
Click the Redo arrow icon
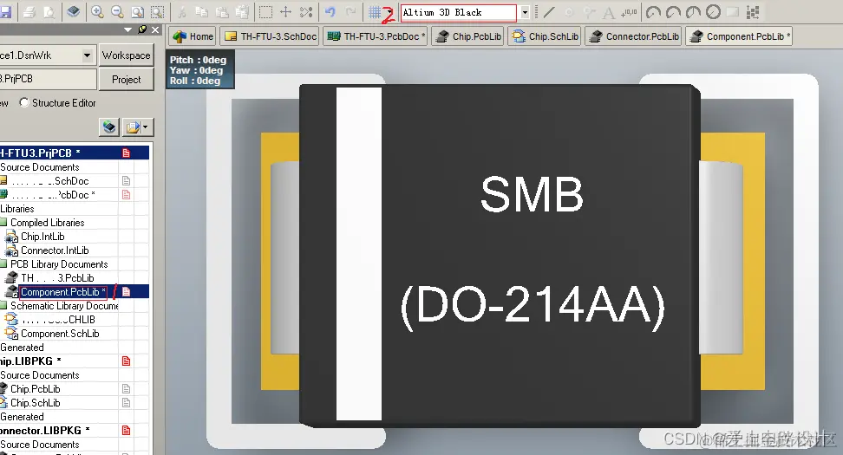click(350, 12)
